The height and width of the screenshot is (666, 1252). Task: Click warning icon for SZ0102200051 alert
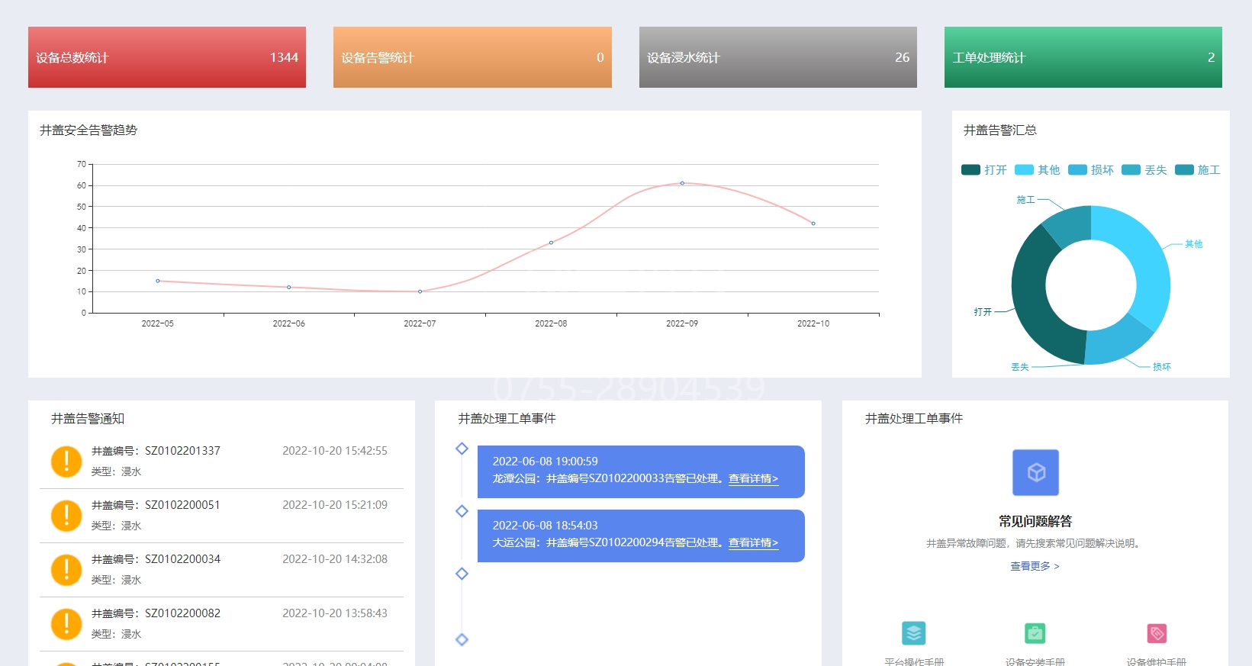(66, 516)
